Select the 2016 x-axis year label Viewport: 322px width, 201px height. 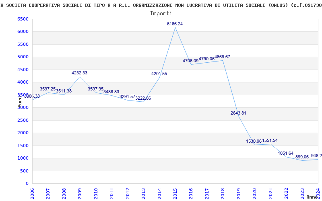191,193
